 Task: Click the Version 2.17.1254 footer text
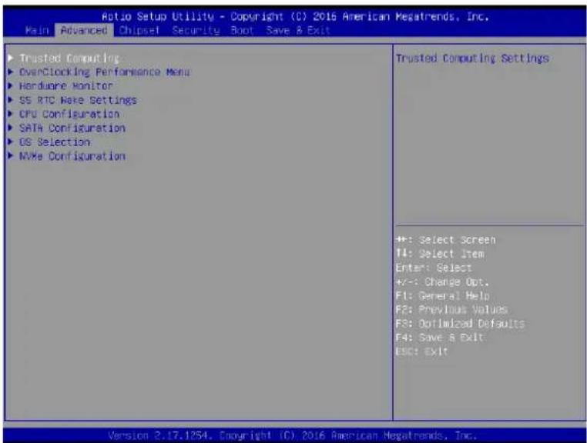(x=293, y=435)
